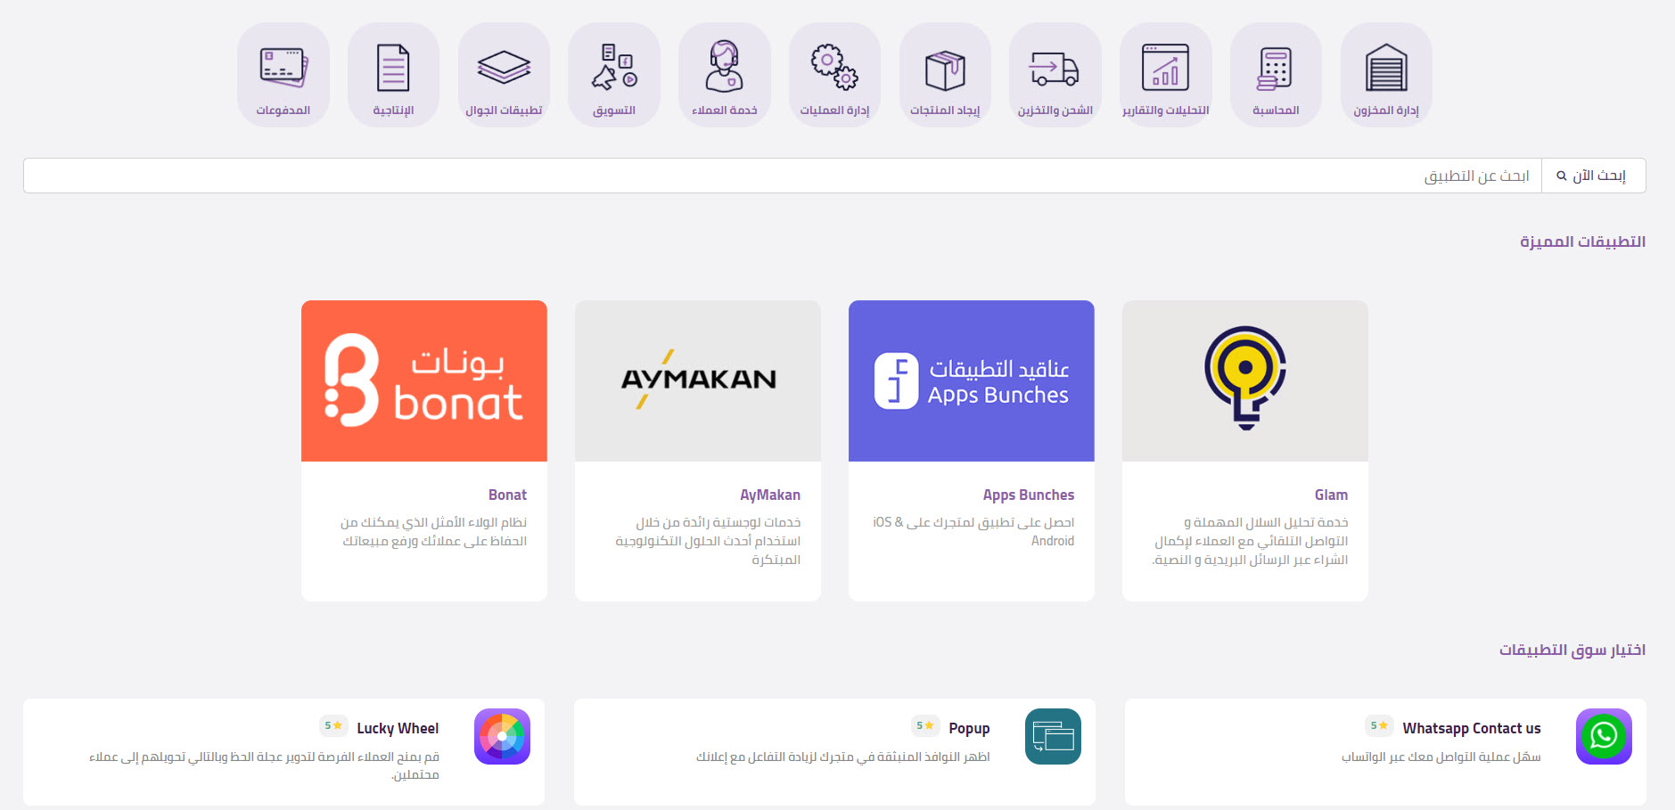
Task: Open the Inventory Management category icon
Action: coord(1385,70)
